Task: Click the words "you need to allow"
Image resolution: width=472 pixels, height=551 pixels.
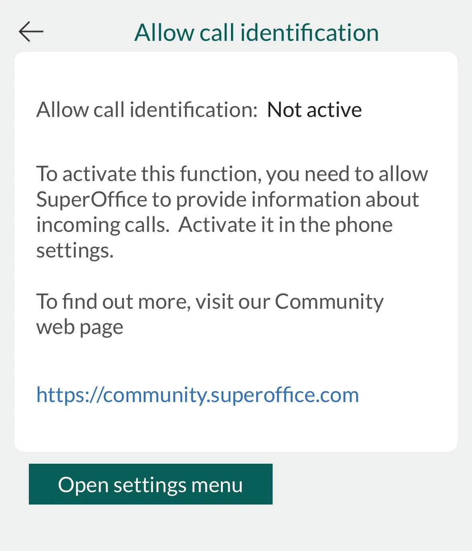Action: [x=347, y=174]
